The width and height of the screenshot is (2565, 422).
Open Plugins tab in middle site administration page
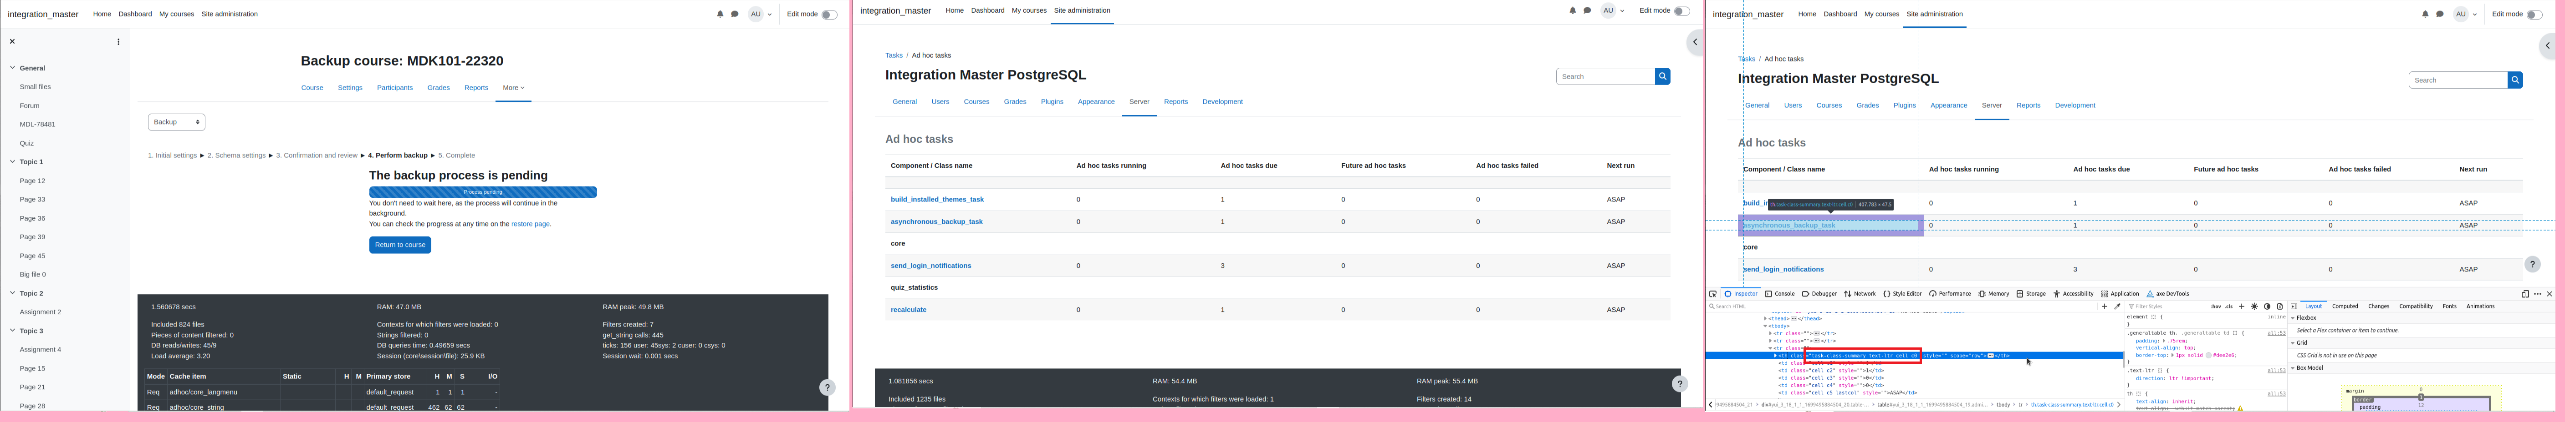1052,101
